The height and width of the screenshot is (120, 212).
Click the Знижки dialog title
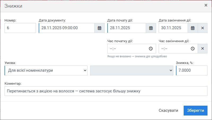13,6
